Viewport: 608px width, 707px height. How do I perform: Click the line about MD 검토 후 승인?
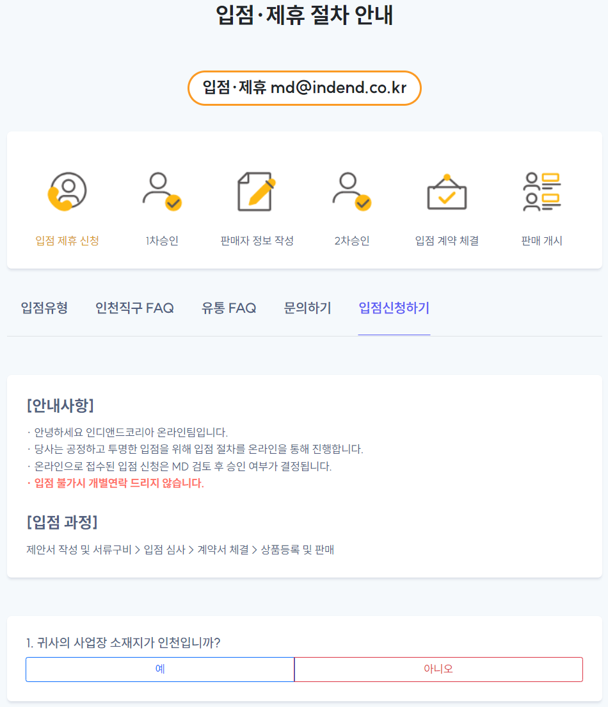(x=179, y=466)
